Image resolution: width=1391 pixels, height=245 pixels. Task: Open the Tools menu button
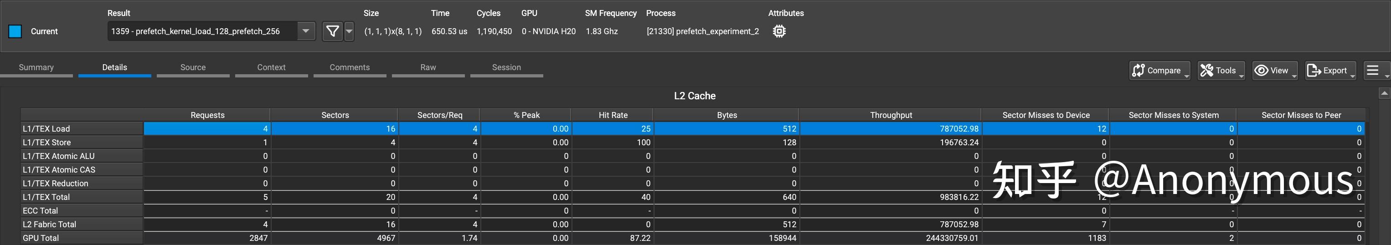click(x=1221, y=71)
